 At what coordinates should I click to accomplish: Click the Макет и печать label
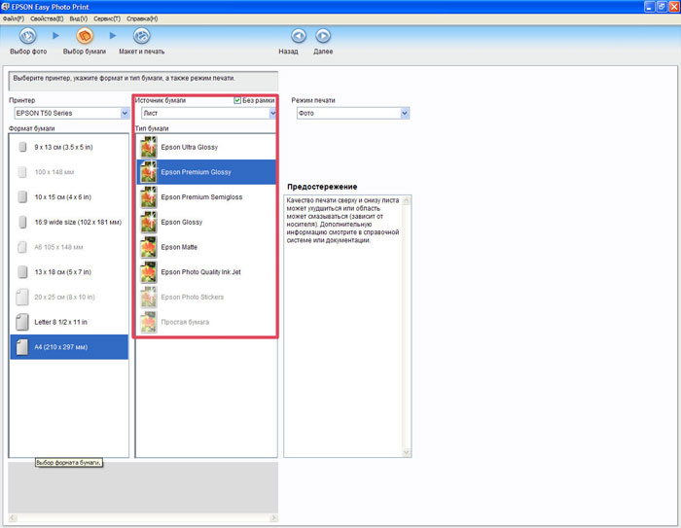pos(142,52)
